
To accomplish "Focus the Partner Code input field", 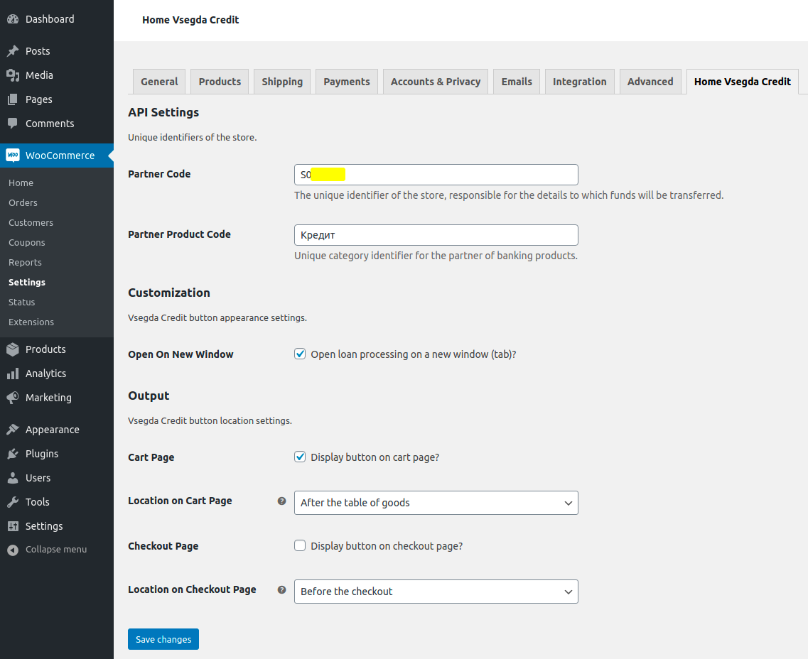I will pos(436,175).
